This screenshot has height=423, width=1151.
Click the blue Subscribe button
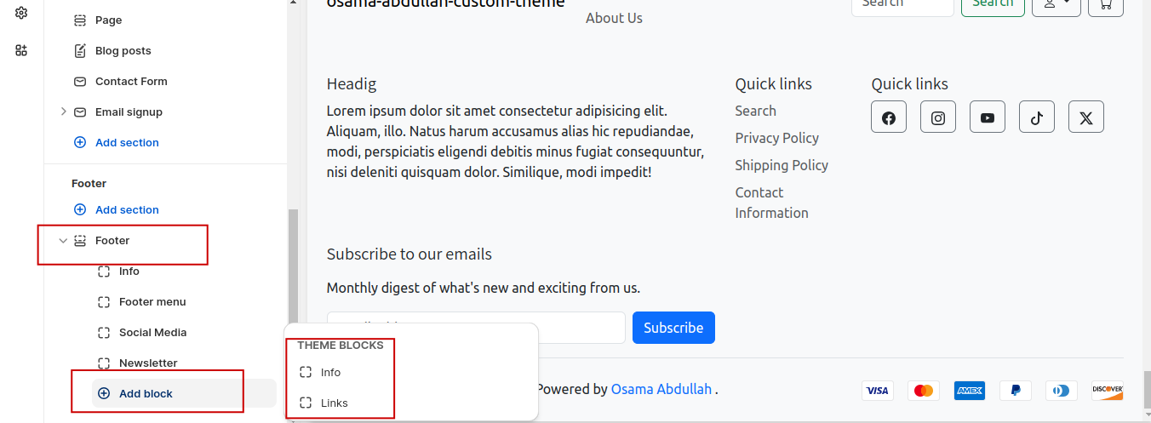673,328
